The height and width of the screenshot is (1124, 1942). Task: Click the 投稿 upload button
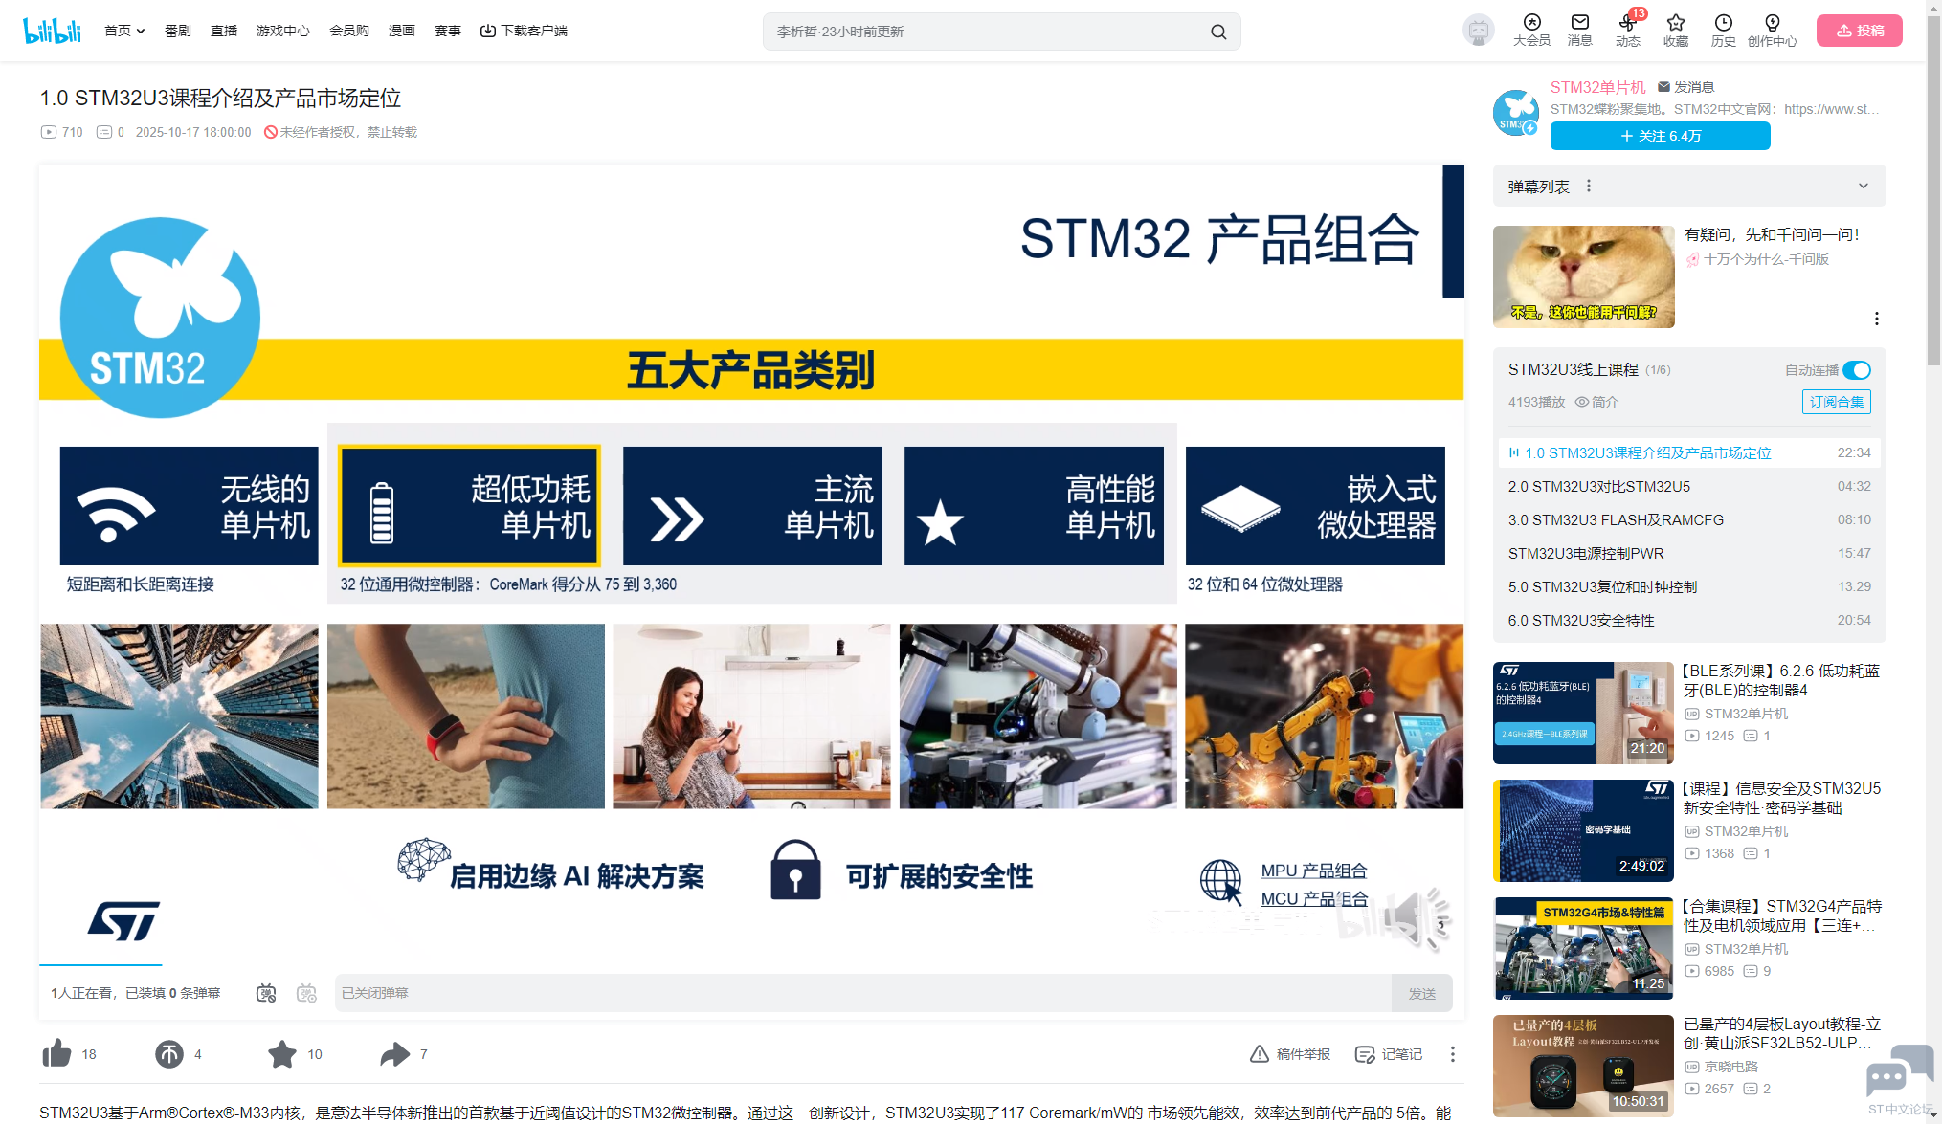(x=1859, y=31)
